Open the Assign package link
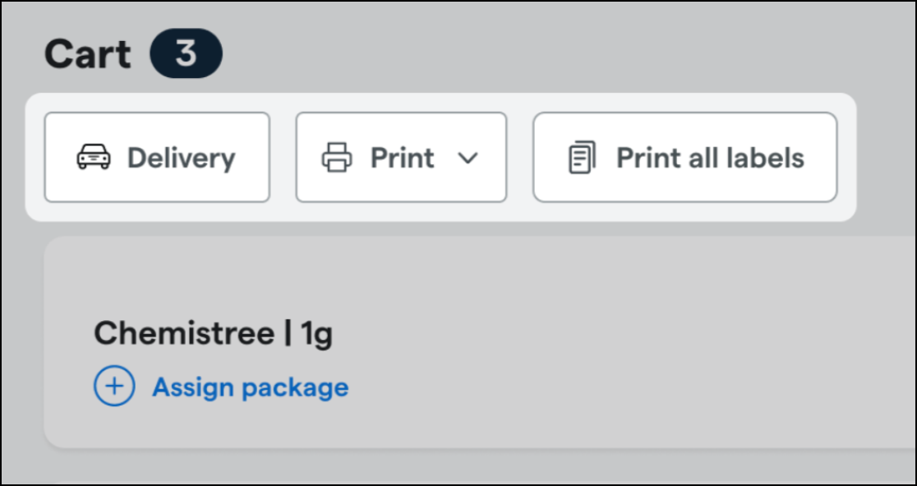 coord(251,387)
